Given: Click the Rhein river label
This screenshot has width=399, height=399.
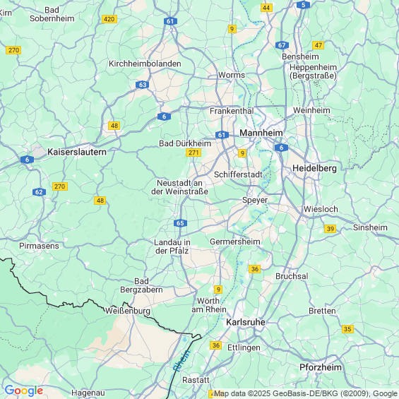Looking at the screenshot, I should [x=181, y=361].
